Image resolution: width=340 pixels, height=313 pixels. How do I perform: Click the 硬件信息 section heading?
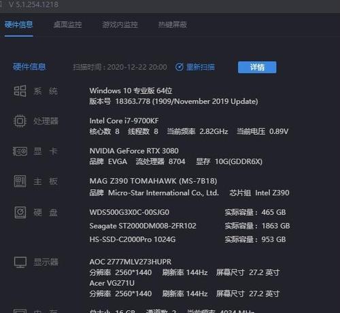pyautogui.click(x=29, y=67)
